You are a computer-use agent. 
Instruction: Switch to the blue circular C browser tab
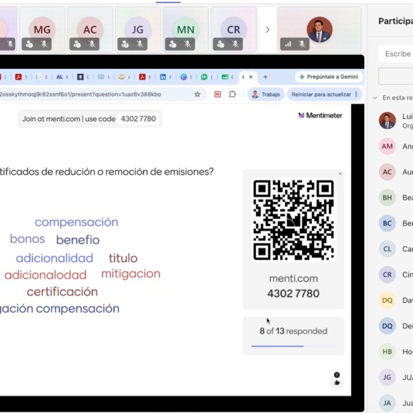(184, 77)
